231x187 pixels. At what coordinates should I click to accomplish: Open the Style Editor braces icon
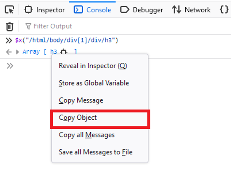223,10
